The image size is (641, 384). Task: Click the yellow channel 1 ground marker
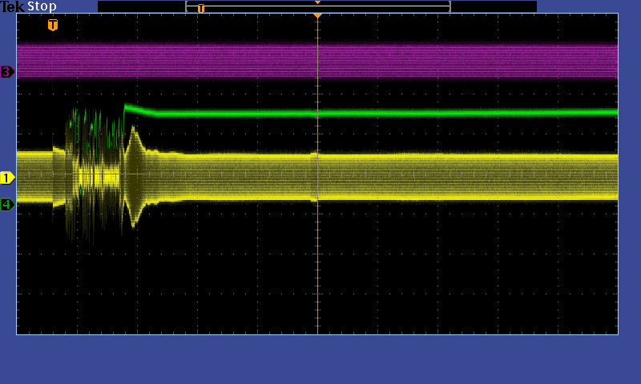click(x=7, y=178)
